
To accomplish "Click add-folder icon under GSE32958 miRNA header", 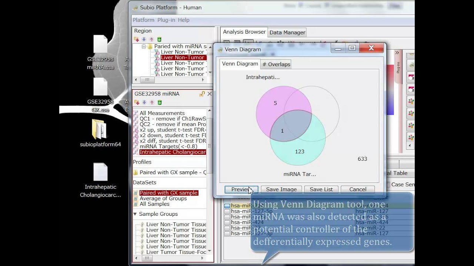I will (137, 102).
